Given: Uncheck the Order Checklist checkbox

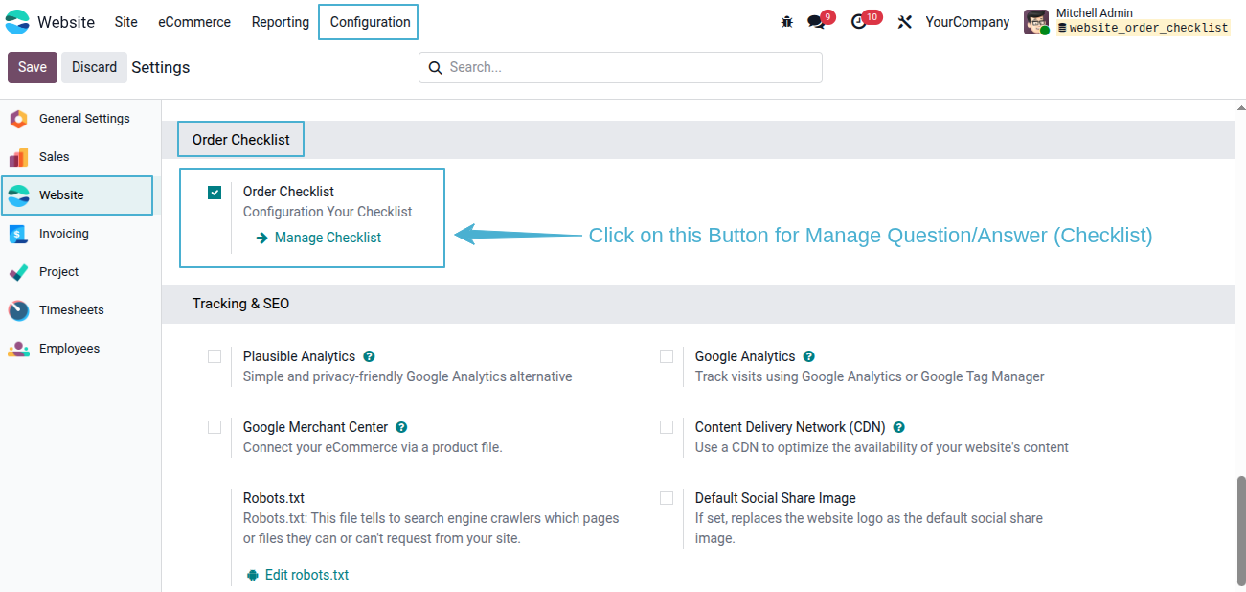Looking at the screenshot, I should point(215,193).
